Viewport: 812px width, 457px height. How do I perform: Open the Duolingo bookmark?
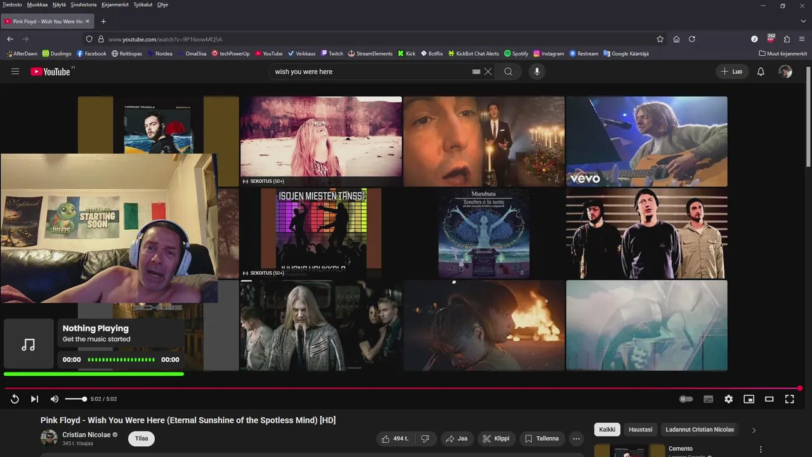pyautogui.click(x=56, y=54)
